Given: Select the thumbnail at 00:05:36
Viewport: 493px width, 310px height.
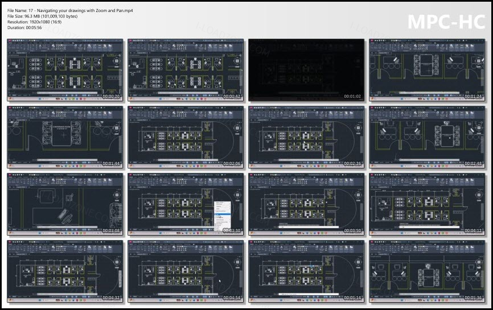Looking at the screenshot, I should [x=427, y=271].
